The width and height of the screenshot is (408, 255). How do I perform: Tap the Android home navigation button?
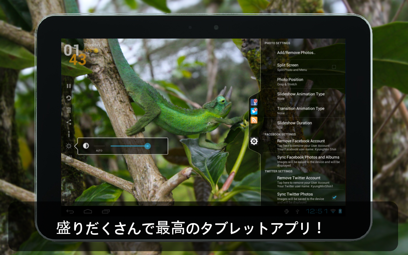coord(88,211)
